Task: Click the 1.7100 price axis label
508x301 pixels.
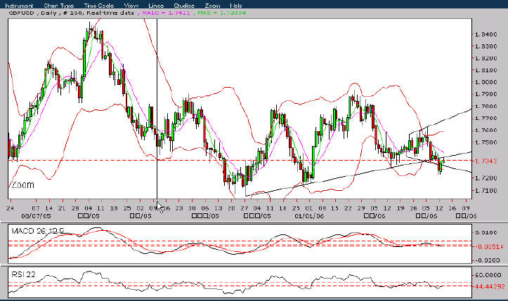Action: pyautogui.click(x=486, y=191)
